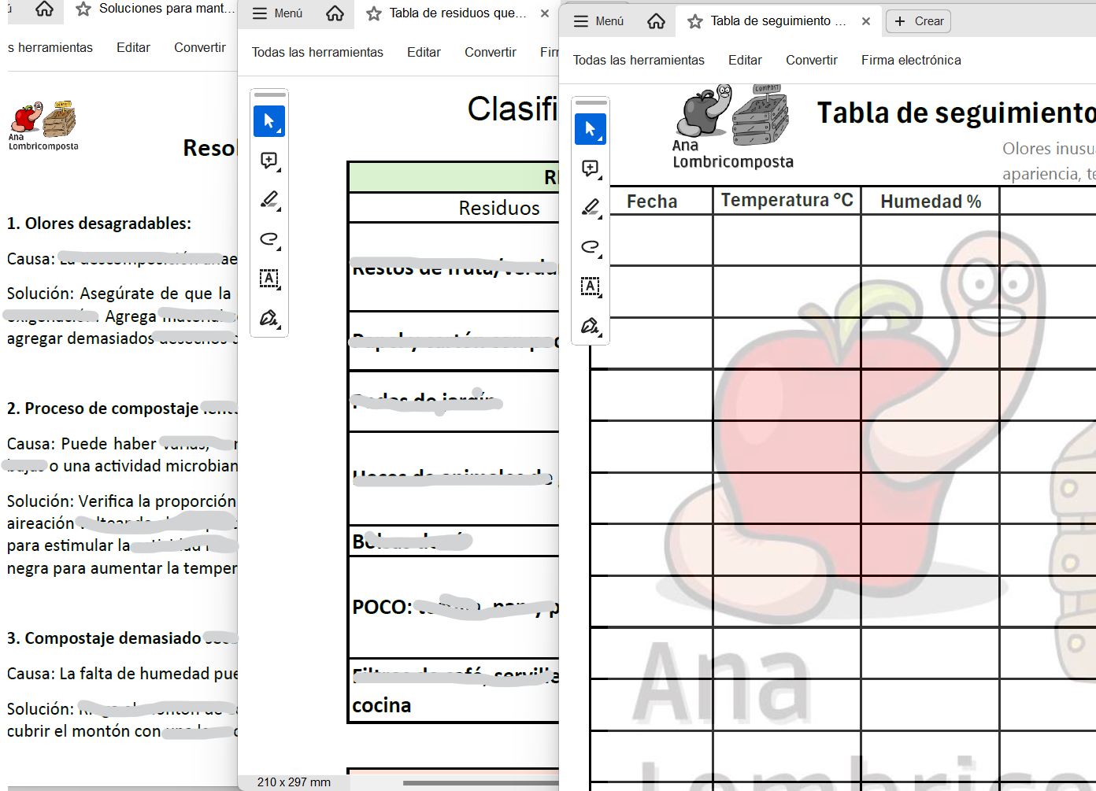Activate the text box tool in Tabla de seguimiento window
The height and width of the screenshot is (791, 1096).
click(x=591, y=286)
